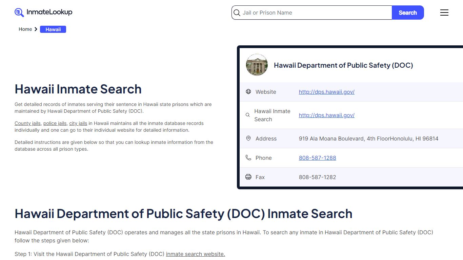Click the Hawaii DOC building thumbnail
Image resolution: width=463 pixels, height=260 pixels.
(x=257, y=65)
